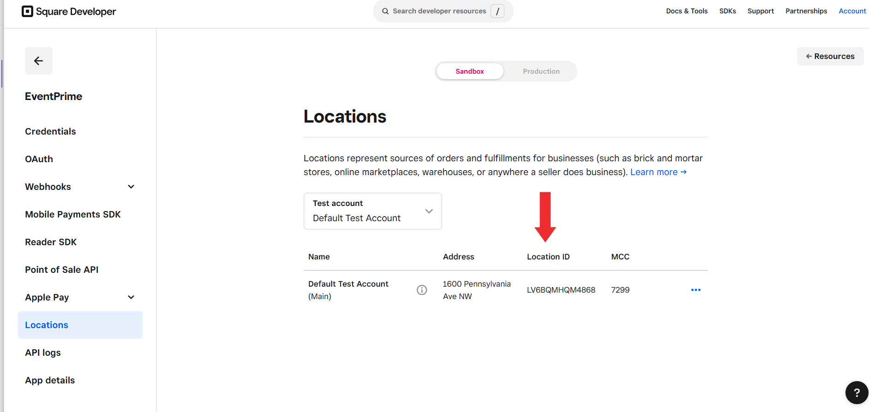Image resolution: width=869 pixels, height=412 pixels.
Task: Click the Square Developer logo icon
Action: [x=28, y=12]
